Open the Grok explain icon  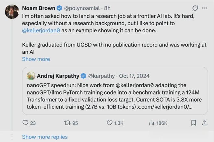[195, 8]
